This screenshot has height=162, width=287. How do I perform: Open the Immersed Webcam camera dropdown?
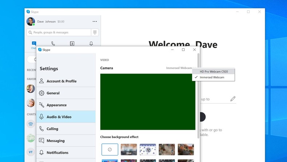(x=179, y=68)
